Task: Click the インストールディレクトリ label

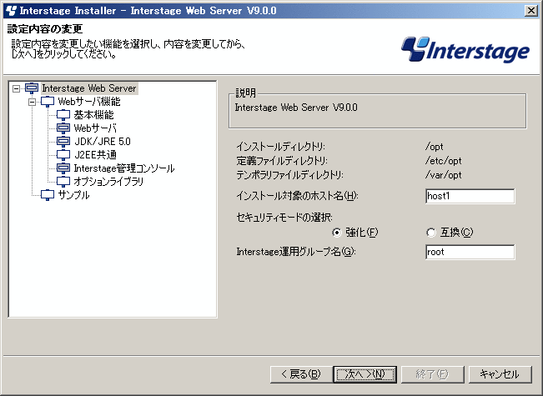Action: (281, 147)
